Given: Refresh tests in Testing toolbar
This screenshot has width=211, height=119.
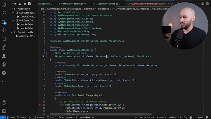Looking at the screenshot, I should pos(20,4).
